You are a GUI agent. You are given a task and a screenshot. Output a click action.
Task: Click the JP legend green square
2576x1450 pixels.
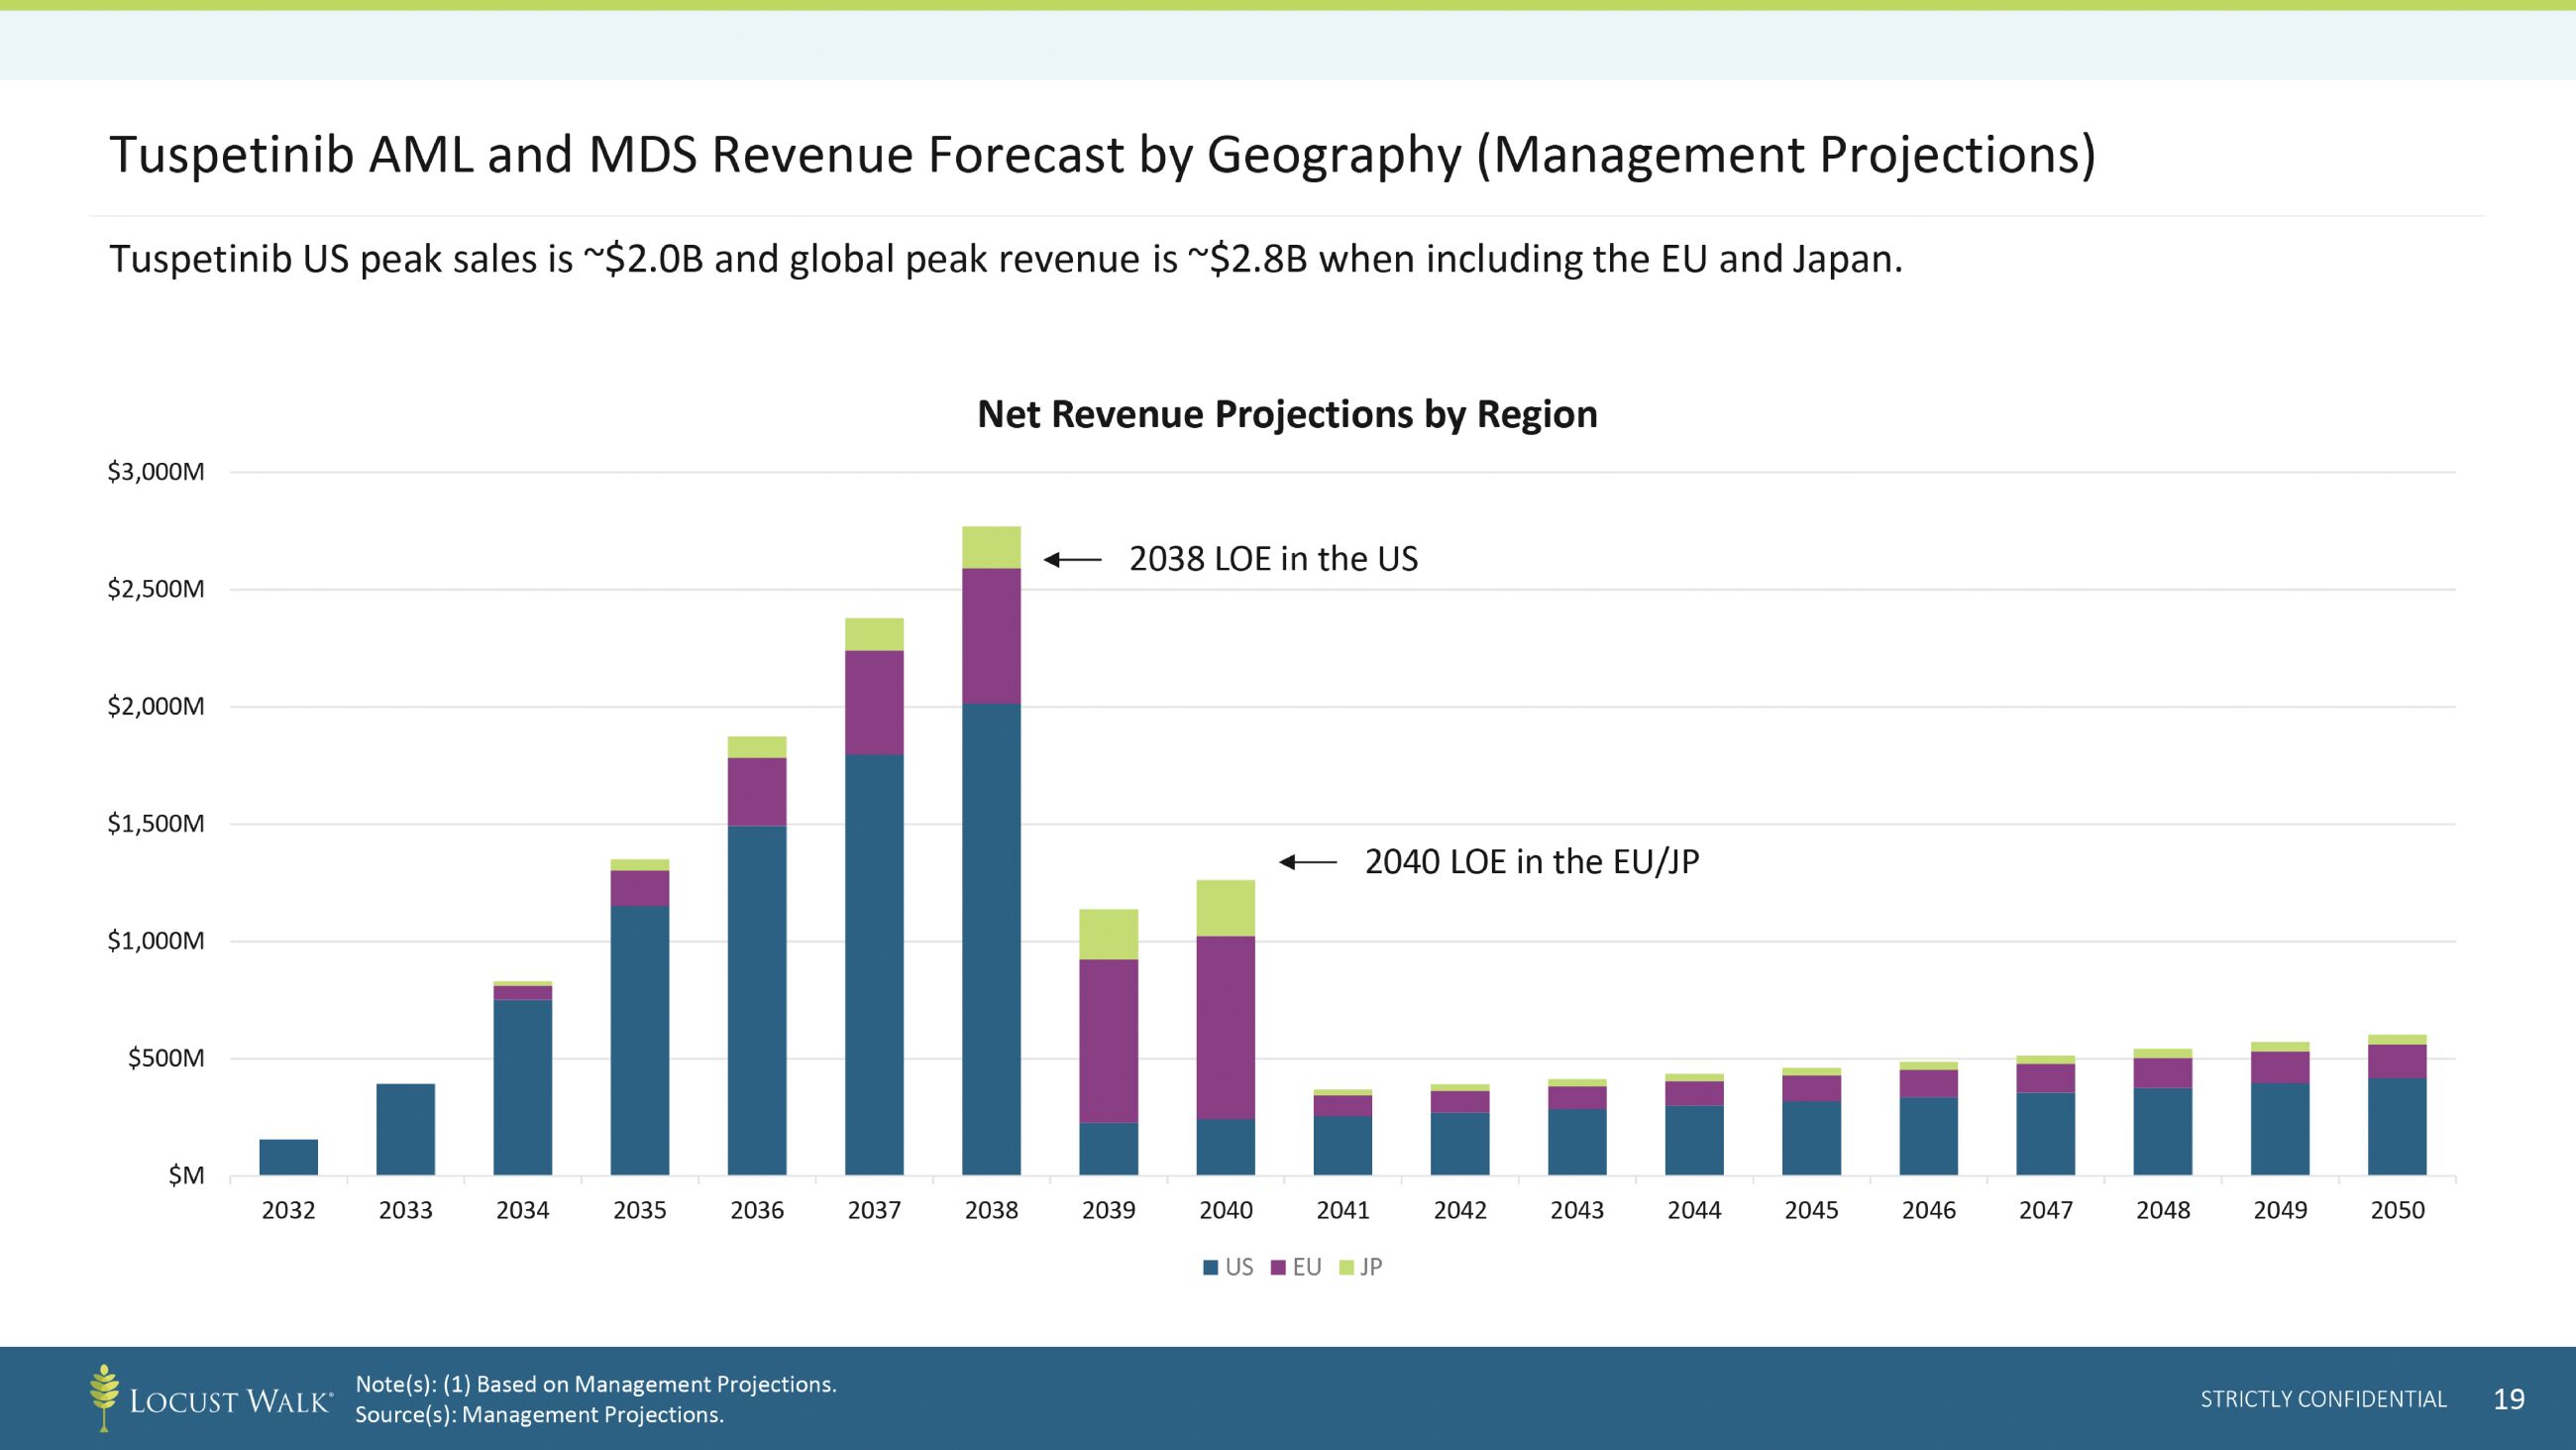(1346, 1268)
